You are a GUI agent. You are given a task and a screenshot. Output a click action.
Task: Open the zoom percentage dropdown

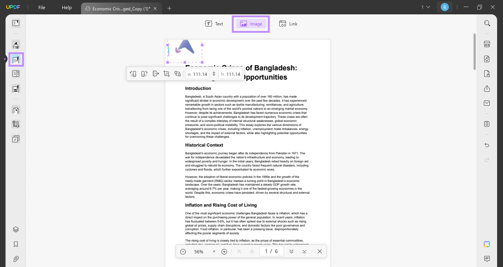[x=214, y=252]
